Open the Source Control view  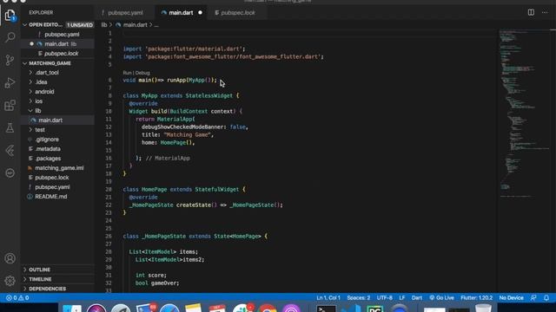(x=10, y=60)
